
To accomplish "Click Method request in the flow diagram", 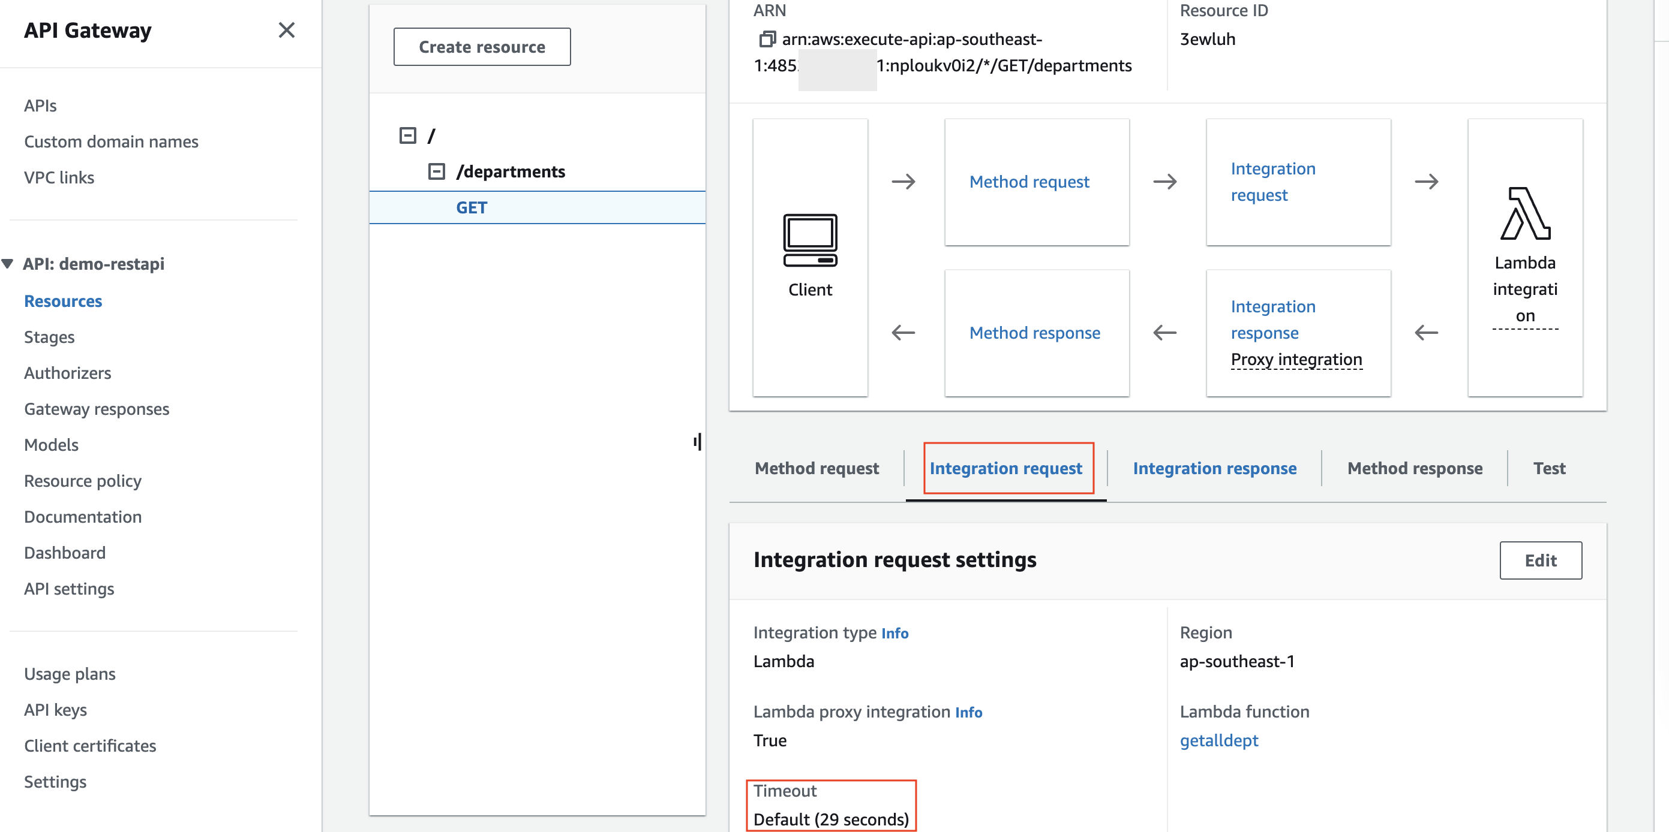I will (x=1029, y=182).
